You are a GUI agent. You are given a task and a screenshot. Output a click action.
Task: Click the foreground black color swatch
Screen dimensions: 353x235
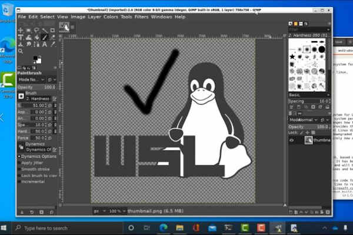tap(35, 58)
